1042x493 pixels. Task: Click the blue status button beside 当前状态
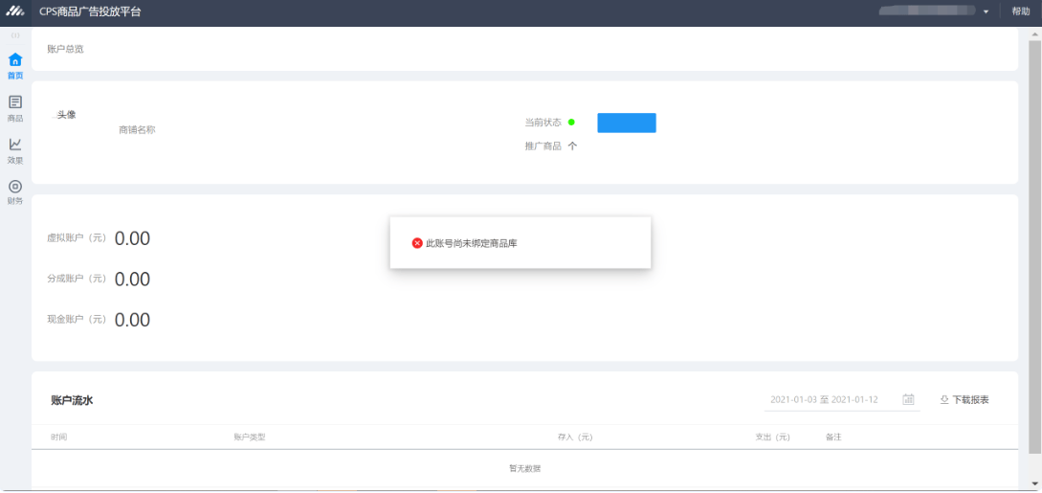(627, 123)
